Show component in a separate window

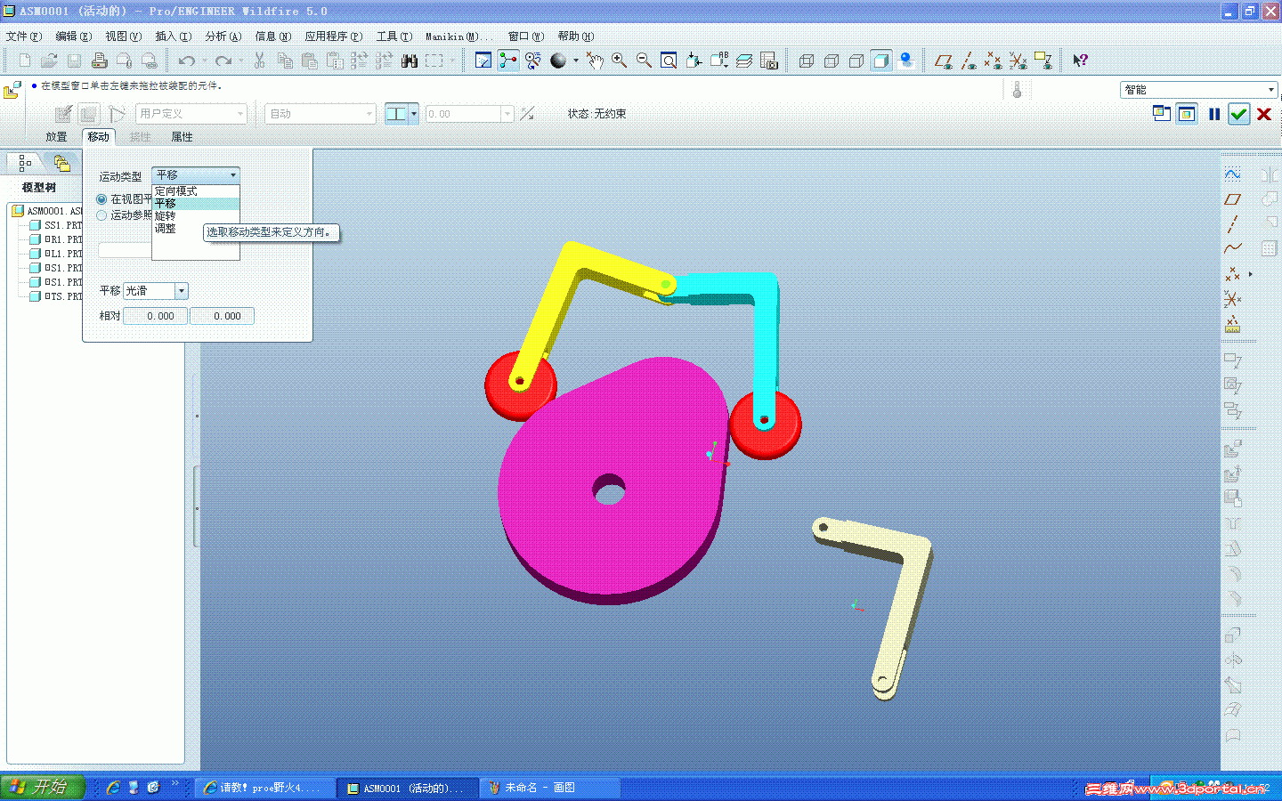[x=1161, y=113]
